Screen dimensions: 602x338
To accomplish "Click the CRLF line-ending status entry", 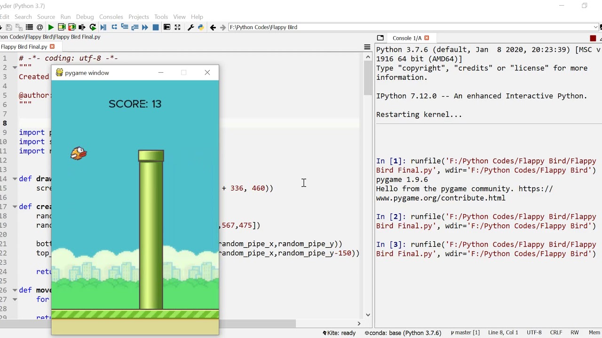I will coord(556,333).
